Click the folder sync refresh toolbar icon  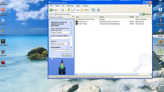click(x=98, y=10)
